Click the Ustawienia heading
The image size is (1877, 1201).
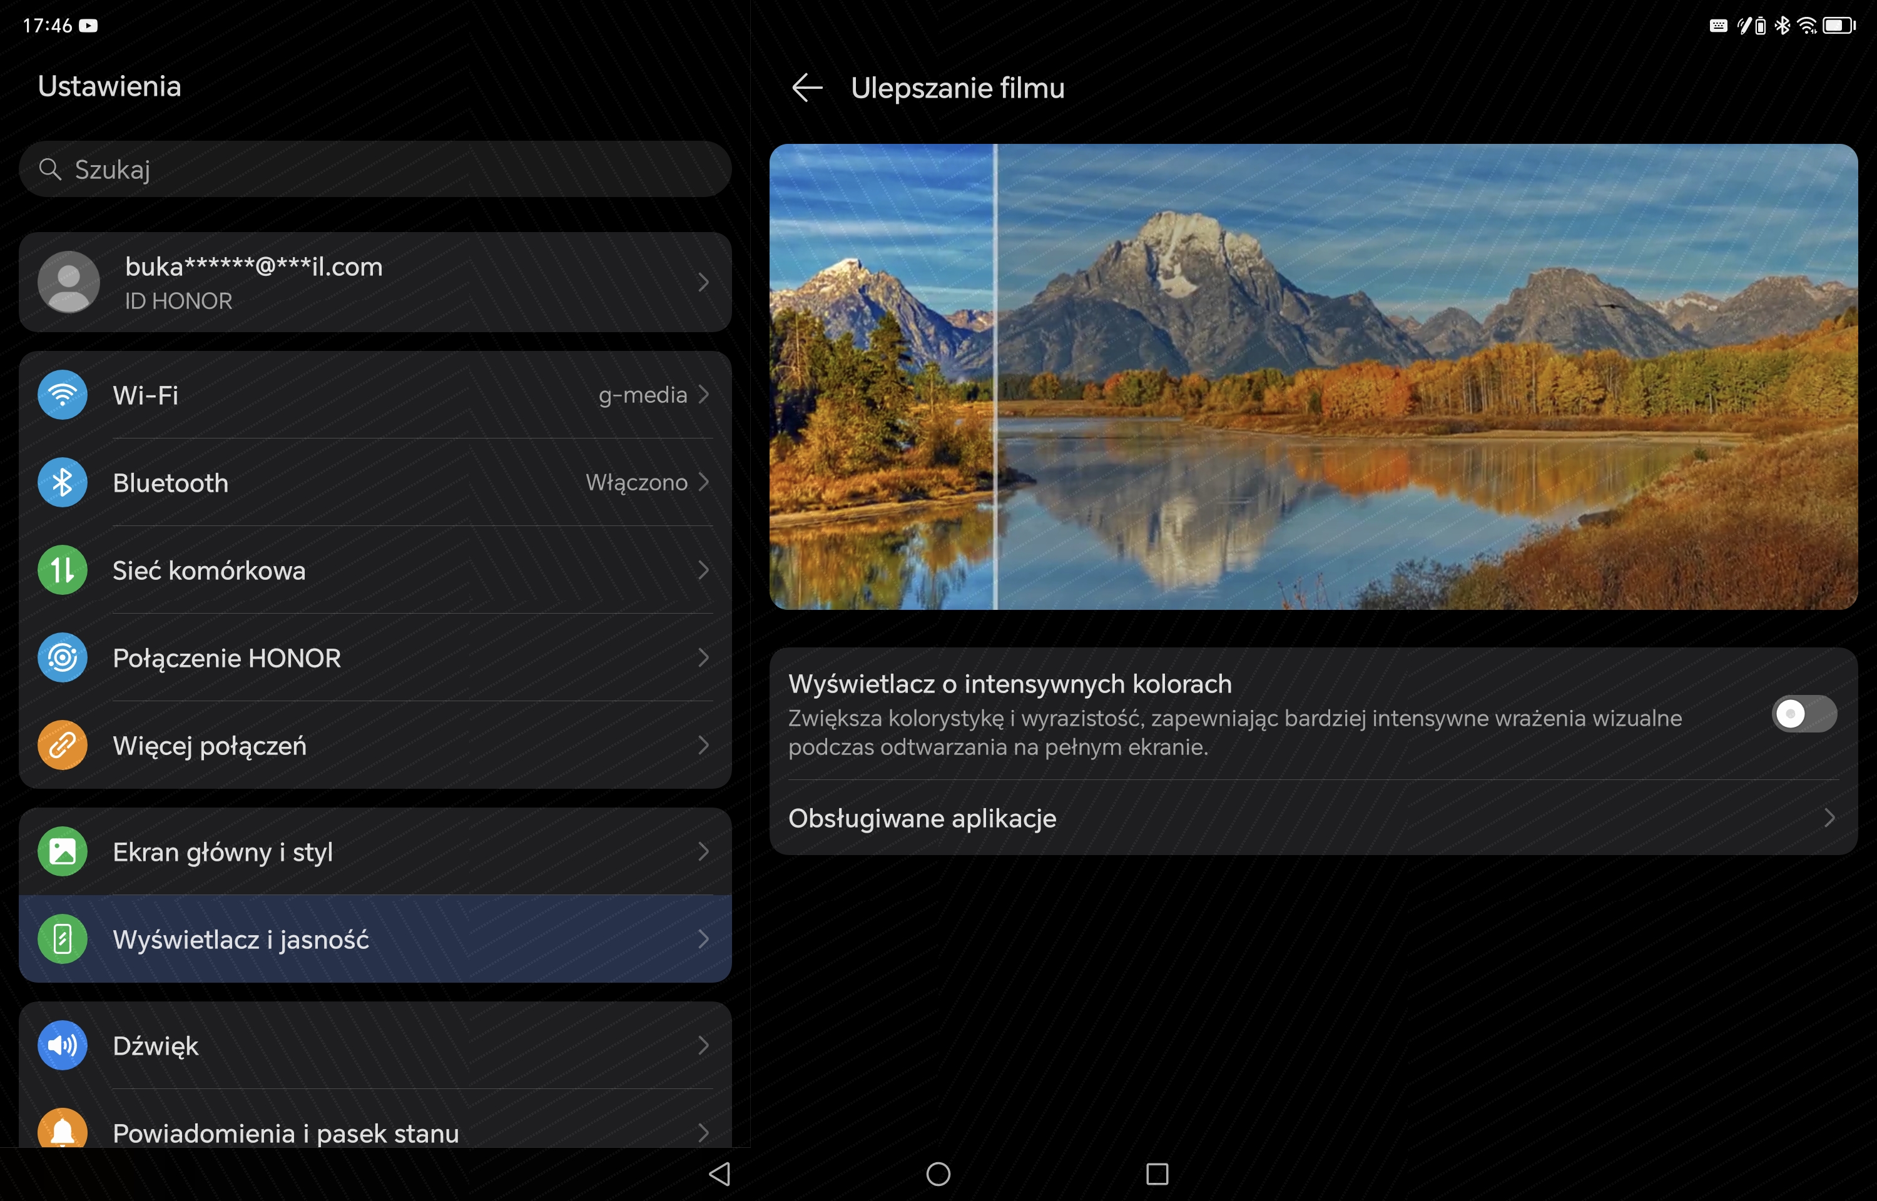[x=109, y=86]
